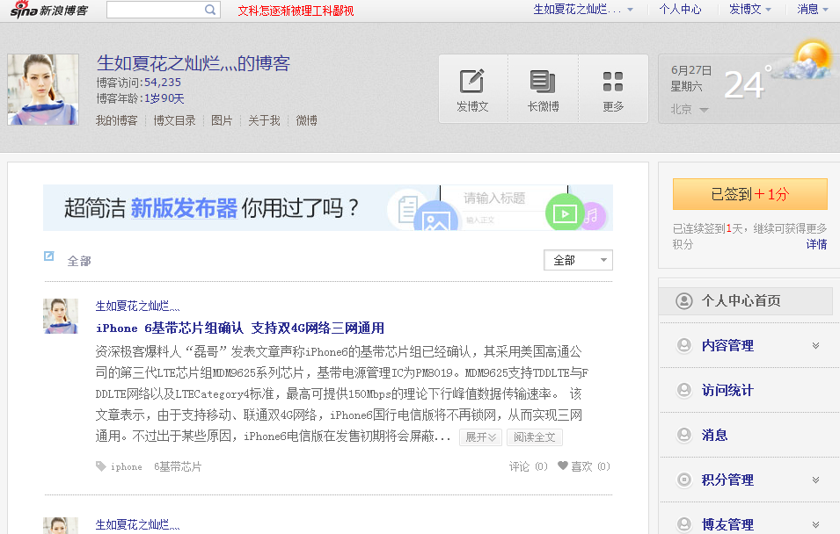The image size is (840, 534).
Task: Click red headline 文科怎逐渐被理工科鄙视
Action: 296,11
